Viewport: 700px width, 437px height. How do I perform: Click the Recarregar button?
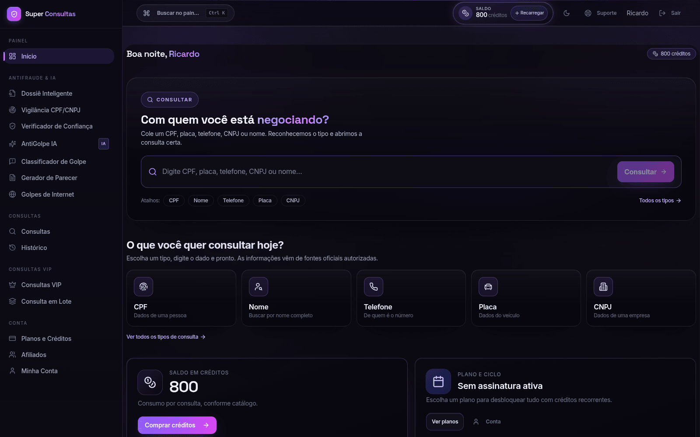529,13
